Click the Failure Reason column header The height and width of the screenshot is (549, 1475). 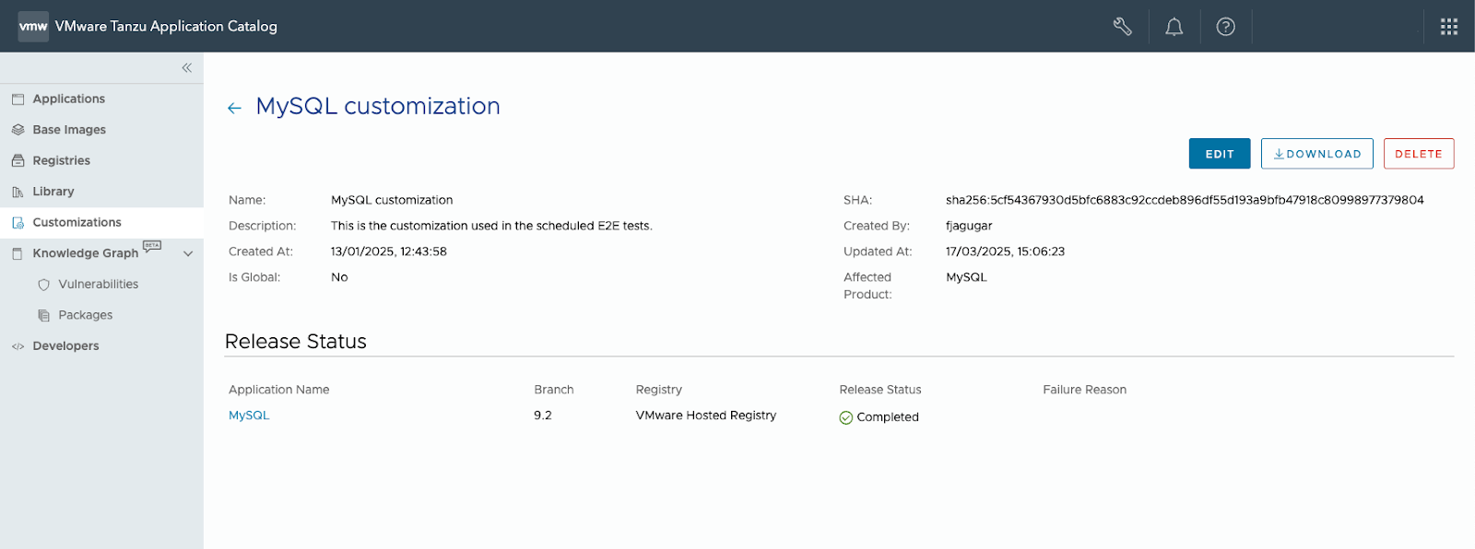click(1084, 390)
